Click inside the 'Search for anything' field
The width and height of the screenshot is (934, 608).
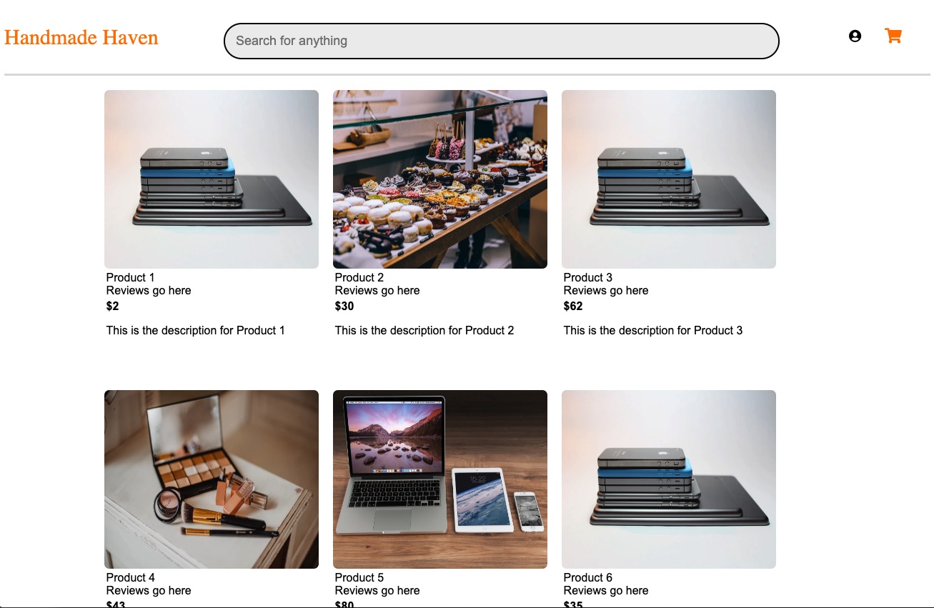[x=502, y=41]
